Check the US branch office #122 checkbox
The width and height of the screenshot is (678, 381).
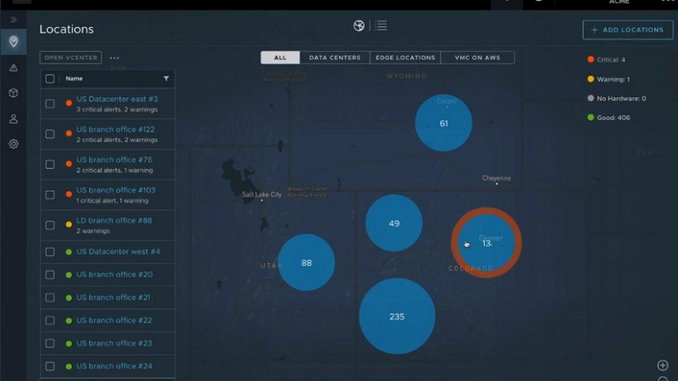click(50, 134)
